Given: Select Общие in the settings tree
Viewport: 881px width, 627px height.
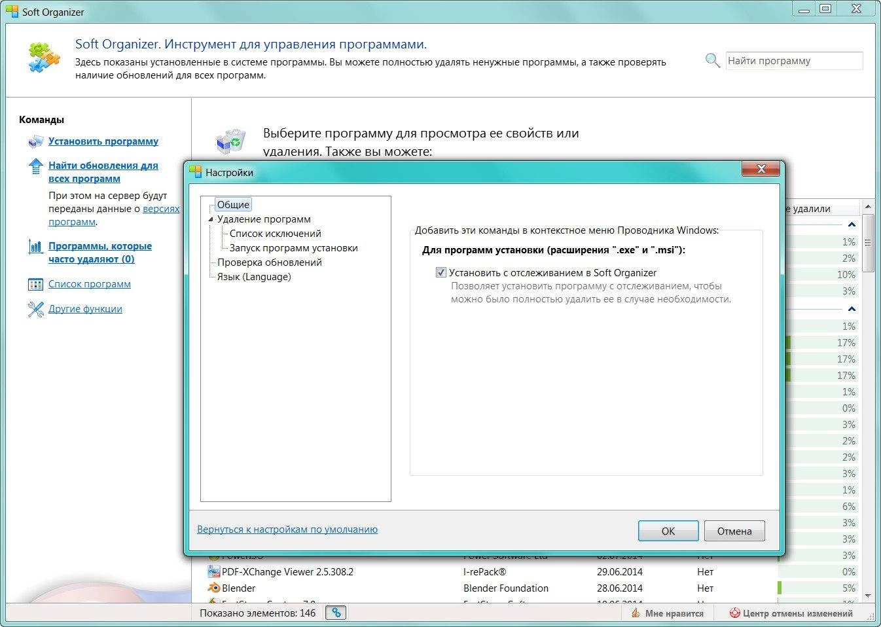Looking at the screenshot, I should tap(233, 204).
